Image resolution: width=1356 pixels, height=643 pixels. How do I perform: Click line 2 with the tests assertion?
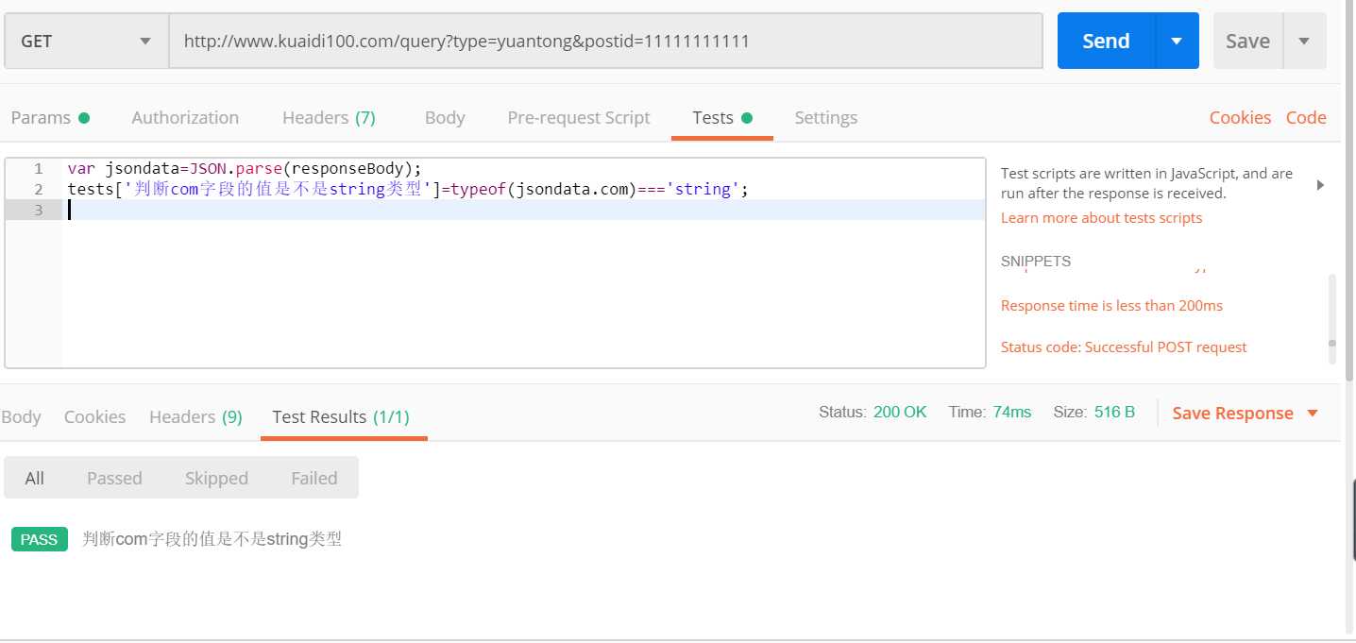524,189
